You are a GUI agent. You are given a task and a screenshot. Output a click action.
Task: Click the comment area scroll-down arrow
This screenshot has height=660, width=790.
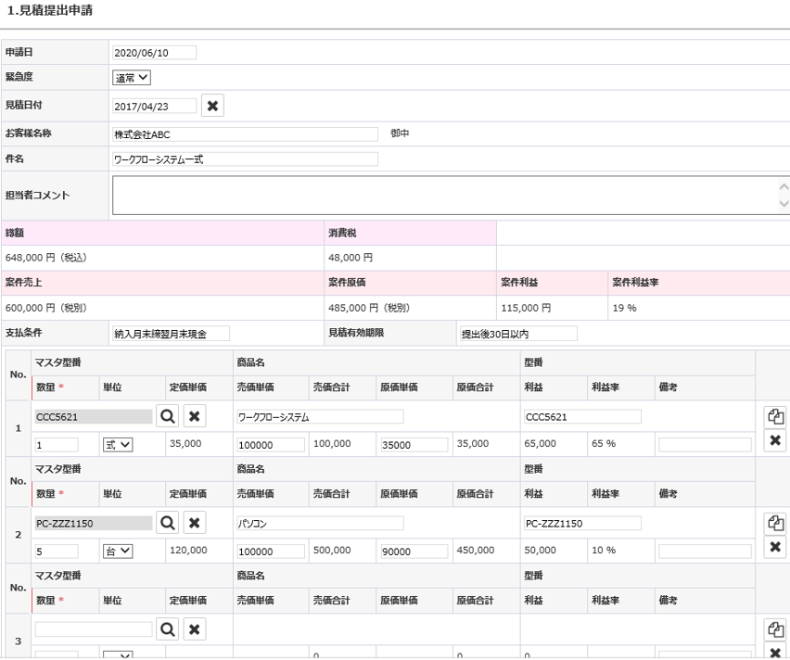point(784,204)
